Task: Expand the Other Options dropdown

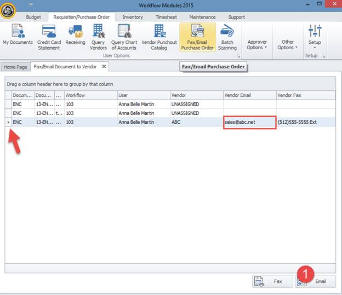Action: 288,44
